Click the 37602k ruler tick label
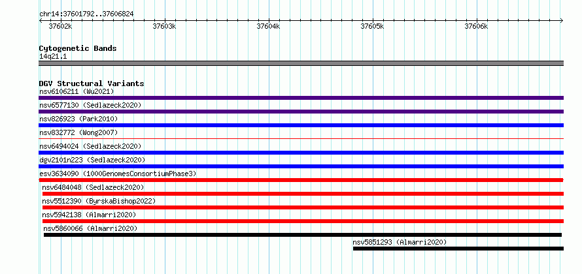This screenshot has width=582, height=274. tap(61, 26)
